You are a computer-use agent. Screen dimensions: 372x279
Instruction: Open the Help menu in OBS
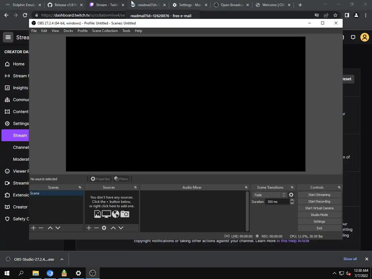pyautogui.click(x=138, y=31)
